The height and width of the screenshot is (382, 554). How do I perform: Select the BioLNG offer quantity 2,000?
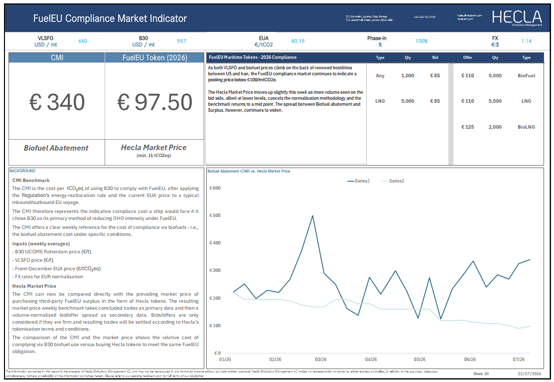495,127
